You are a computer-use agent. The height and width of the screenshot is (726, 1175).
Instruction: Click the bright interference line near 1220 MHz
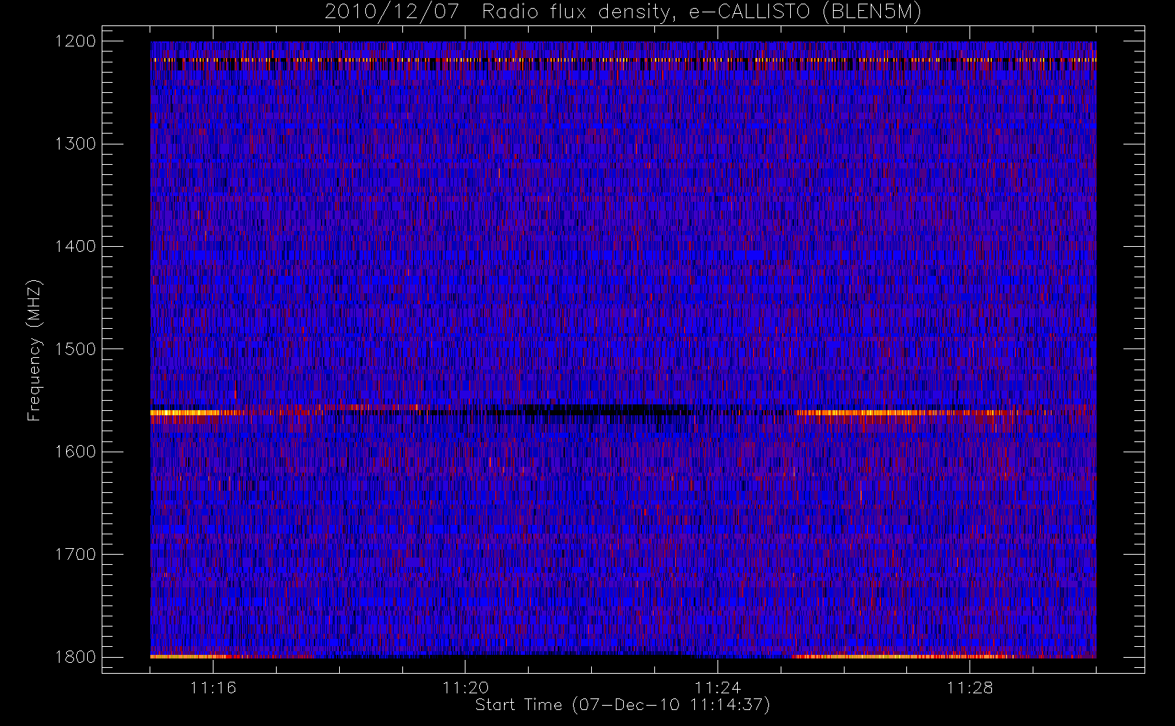(x=623, y=60)
